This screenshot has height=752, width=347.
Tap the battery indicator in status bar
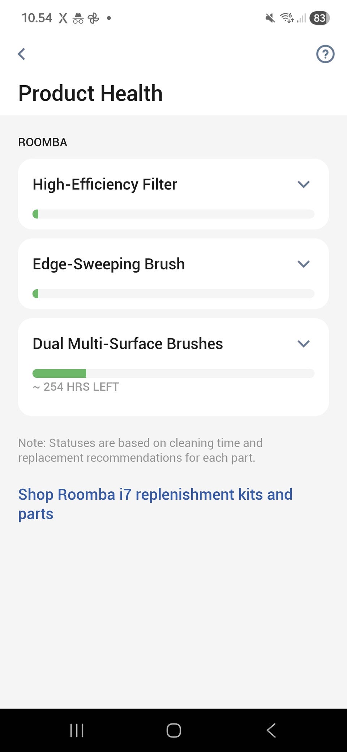pos(320,18)
